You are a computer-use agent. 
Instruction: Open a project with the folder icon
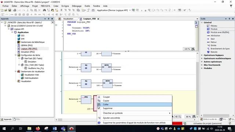pos(6,10)
